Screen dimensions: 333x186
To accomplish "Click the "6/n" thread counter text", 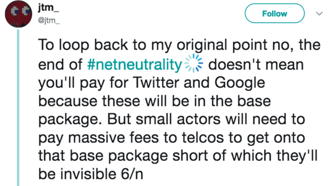I will (x=132, y=174).
